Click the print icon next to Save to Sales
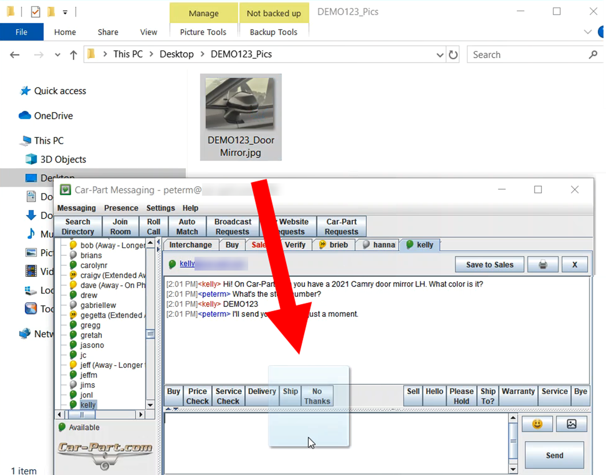Screen dimensions: 606x475 tap(542, 265)
